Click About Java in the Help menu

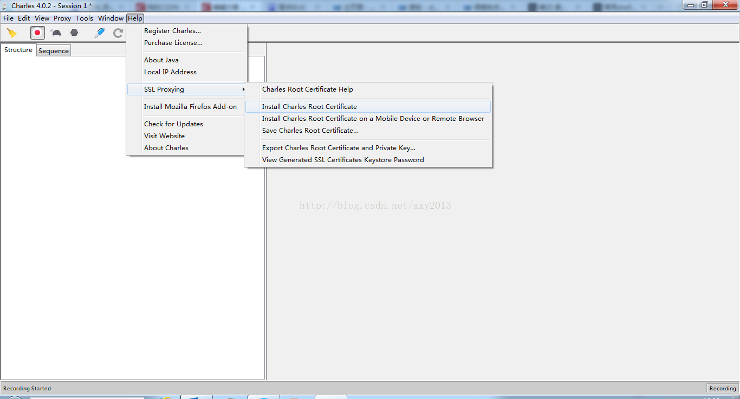[187, 60]
